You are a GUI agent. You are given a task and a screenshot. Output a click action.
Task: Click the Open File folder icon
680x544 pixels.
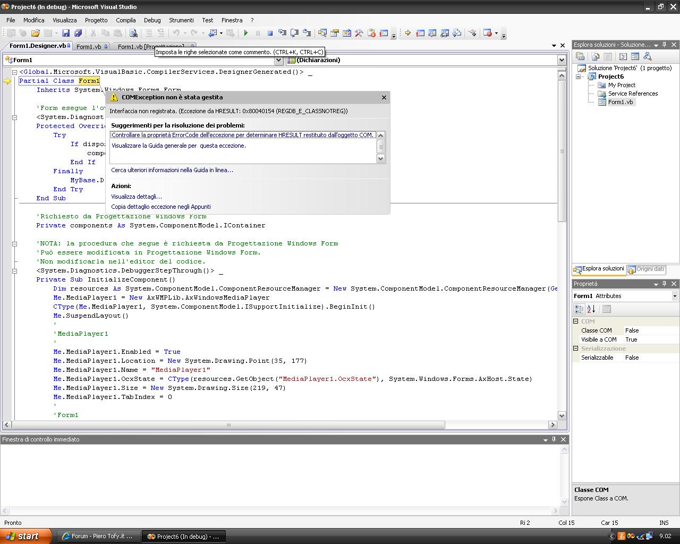click(35, 33)
